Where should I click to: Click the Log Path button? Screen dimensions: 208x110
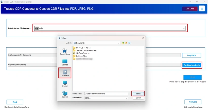coord(192,55)
